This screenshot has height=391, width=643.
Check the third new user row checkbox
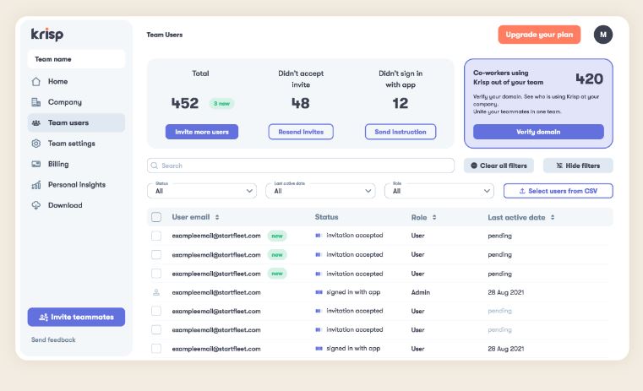tap(156, 274)
